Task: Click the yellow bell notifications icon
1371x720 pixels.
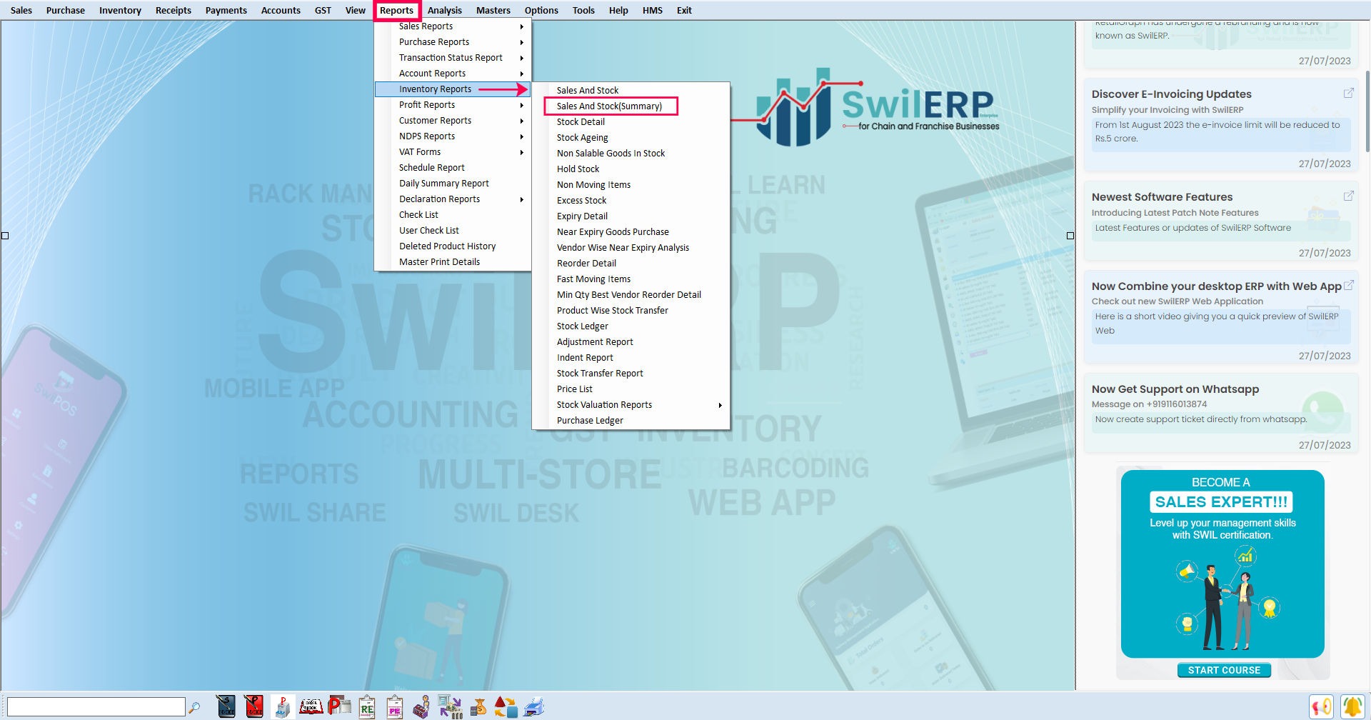Action: tap(1352, 706)
